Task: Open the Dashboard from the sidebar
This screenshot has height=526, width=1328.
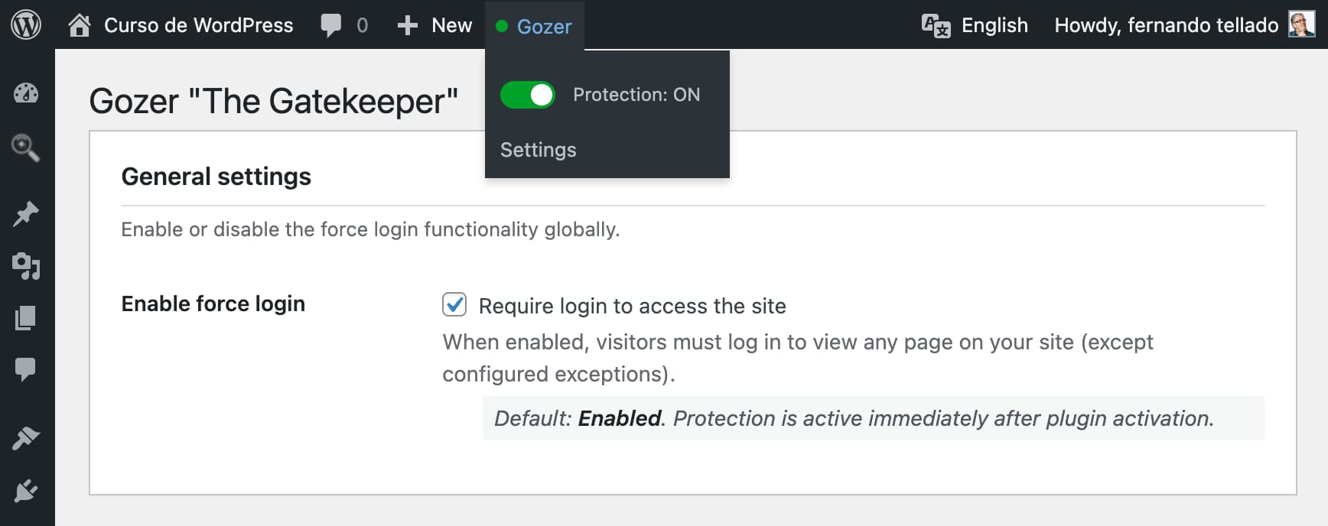Action: (25, 94)
